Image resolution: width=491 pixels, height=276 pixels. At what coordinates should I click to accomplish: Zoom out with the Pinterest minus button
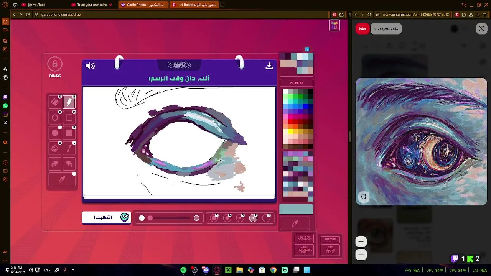pyautogui.click(x=361, y=255)
